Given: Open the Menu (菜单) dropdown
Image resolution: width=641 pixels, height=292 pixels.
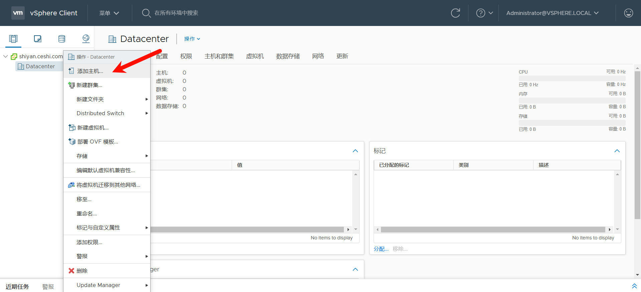Looking at the screenshot, I should coord(109,13).
